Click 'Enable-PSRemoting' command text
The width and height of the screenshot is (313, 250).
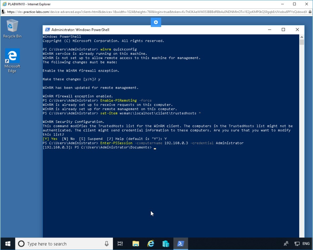(x=119, y=101)
